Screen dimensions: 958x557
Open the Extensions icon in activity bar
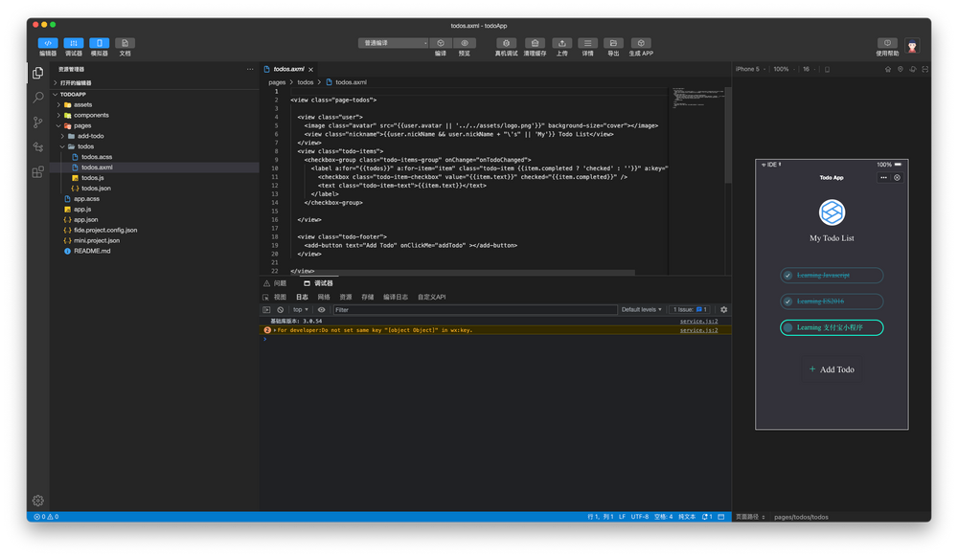[x=38, y=172]
